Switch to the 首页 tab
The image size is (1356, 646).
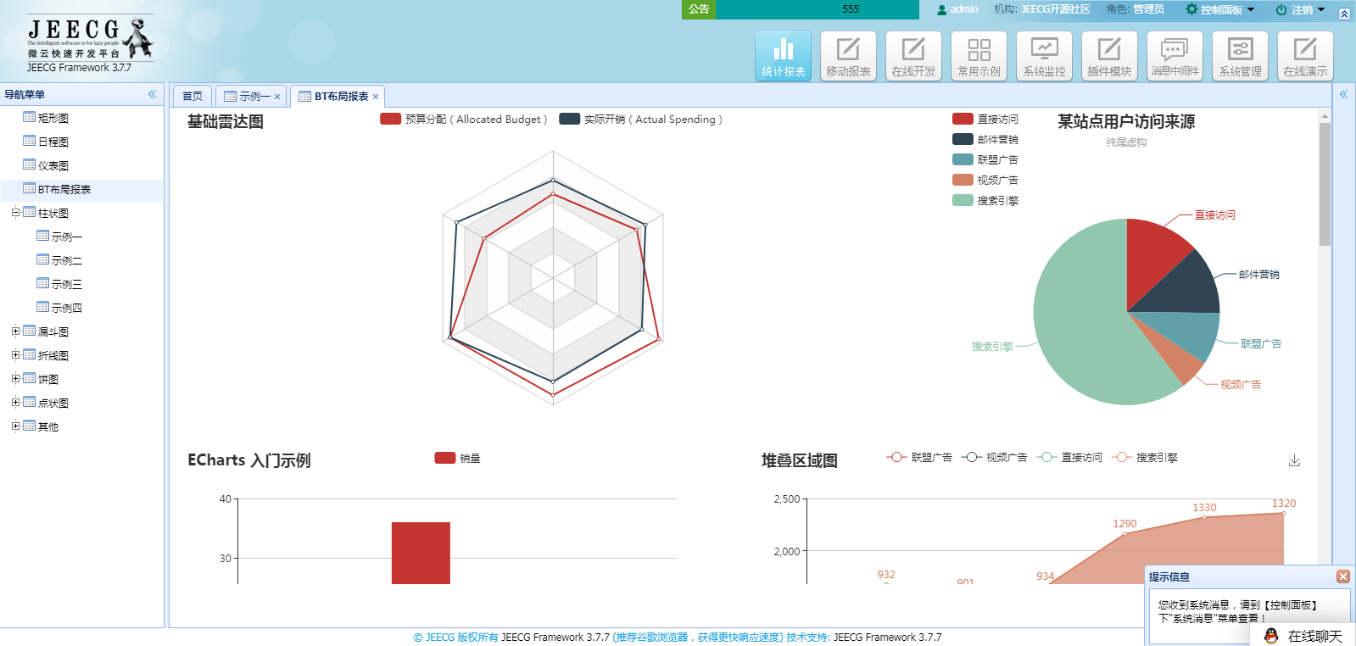[193, 96]
